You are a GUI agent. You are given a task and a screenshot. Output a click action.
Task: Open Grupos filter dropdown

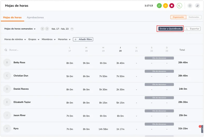[34, 39]
